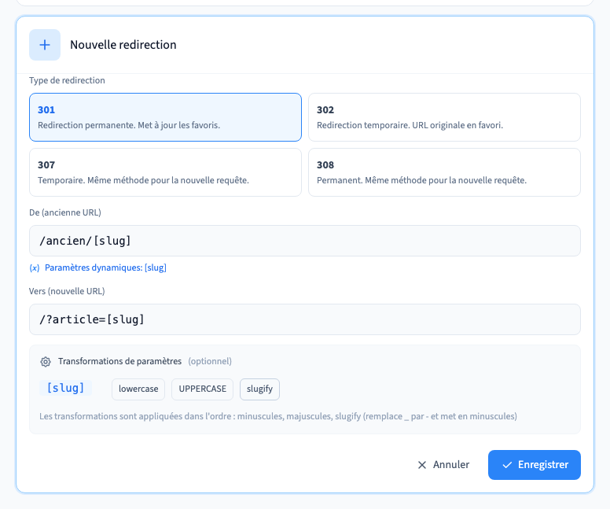Screen dimensions: 610x509
Task: Click the Transformations de paramètres label
Action: coord(119,361)
